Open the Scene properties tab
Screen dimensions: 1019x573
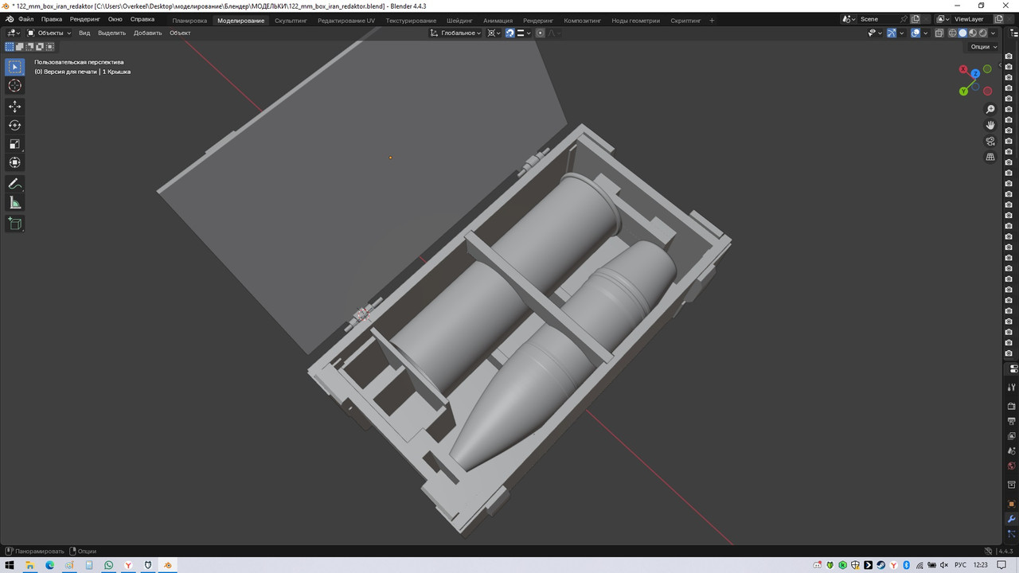1011,451
